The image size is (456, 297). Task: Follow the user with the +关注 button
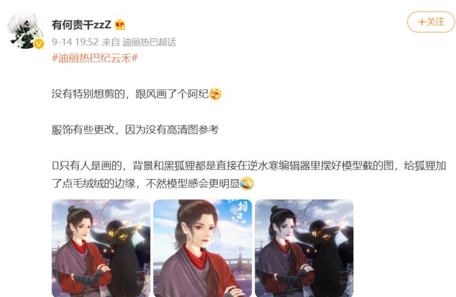click(431, 21)
